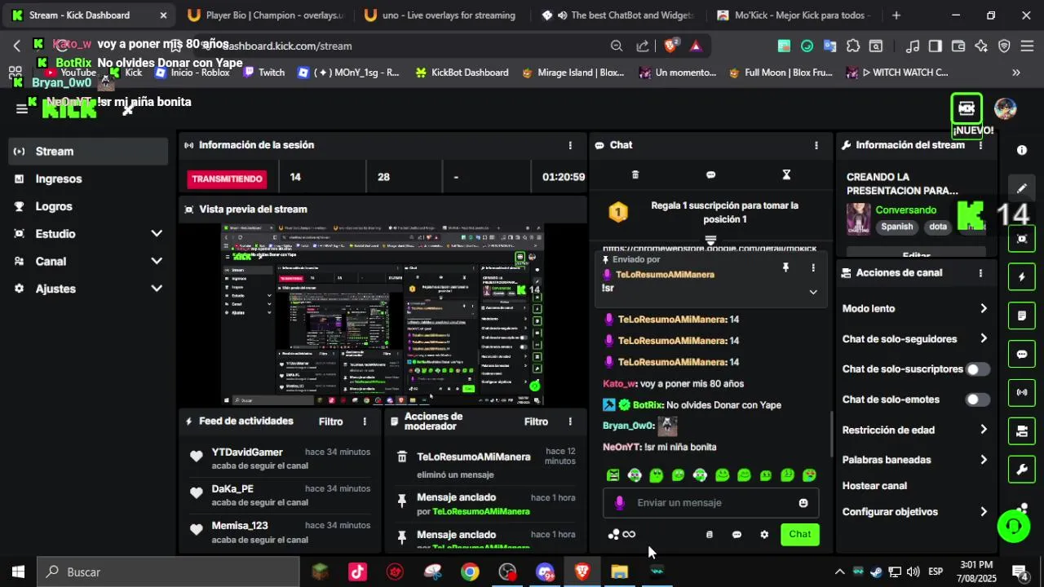The image size is (1044, 587).
Task: Click the heart icon next to YTDavidGamer
Action: pos(197,457)
